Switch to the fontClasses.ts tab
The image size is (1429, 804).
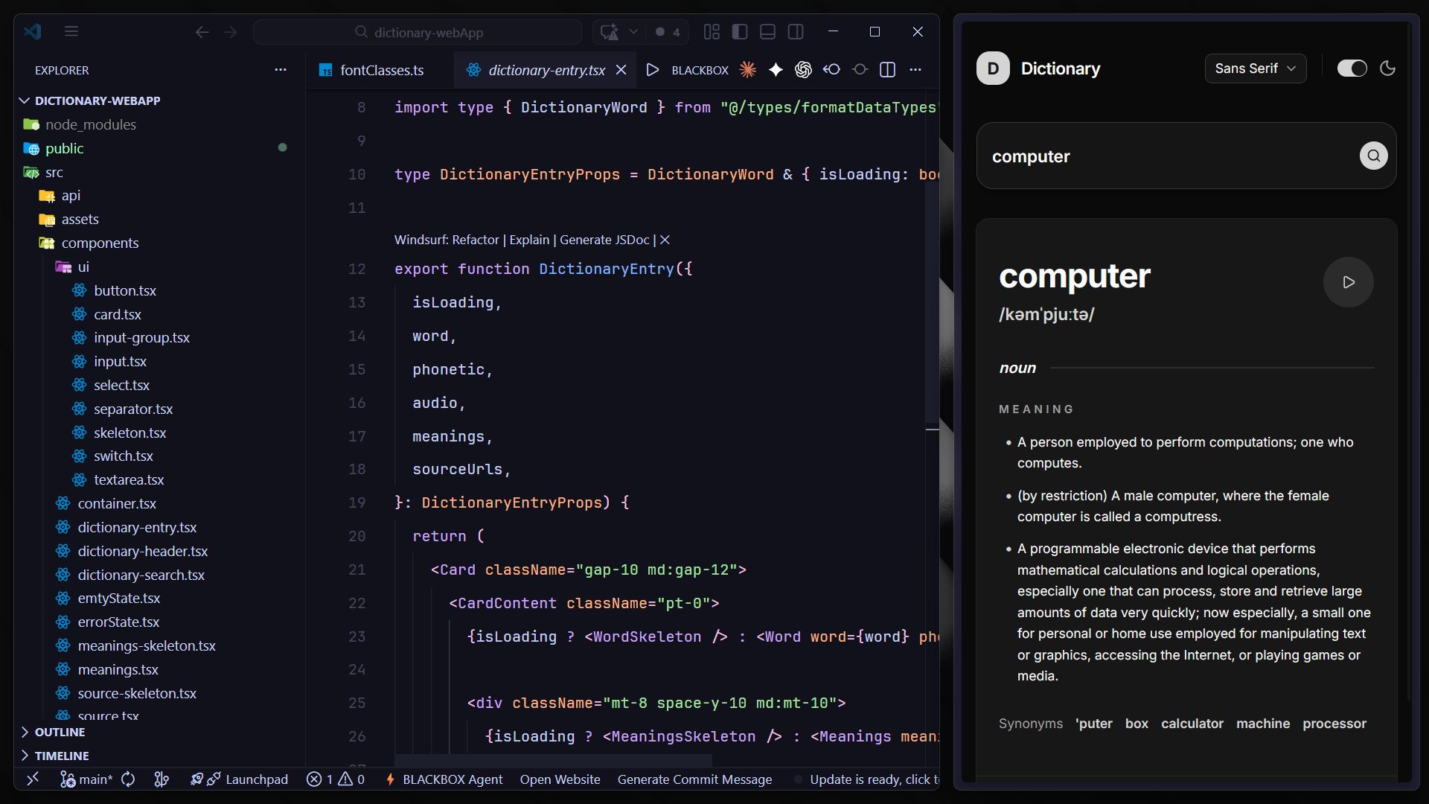click(x=381, y=70)
